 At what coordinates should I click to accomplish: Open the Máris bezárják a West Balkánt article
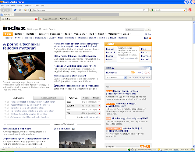pos(70,76)
